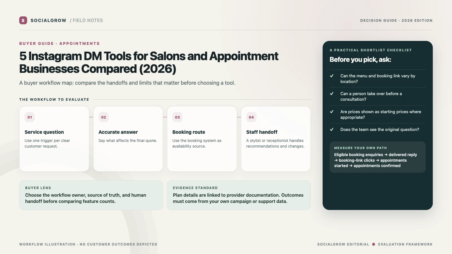The width and height of the screenshot is (452, 254).
Task: Select the 'Accurate answer' card title
Action: pyautogui.click(x=118, y=132)
